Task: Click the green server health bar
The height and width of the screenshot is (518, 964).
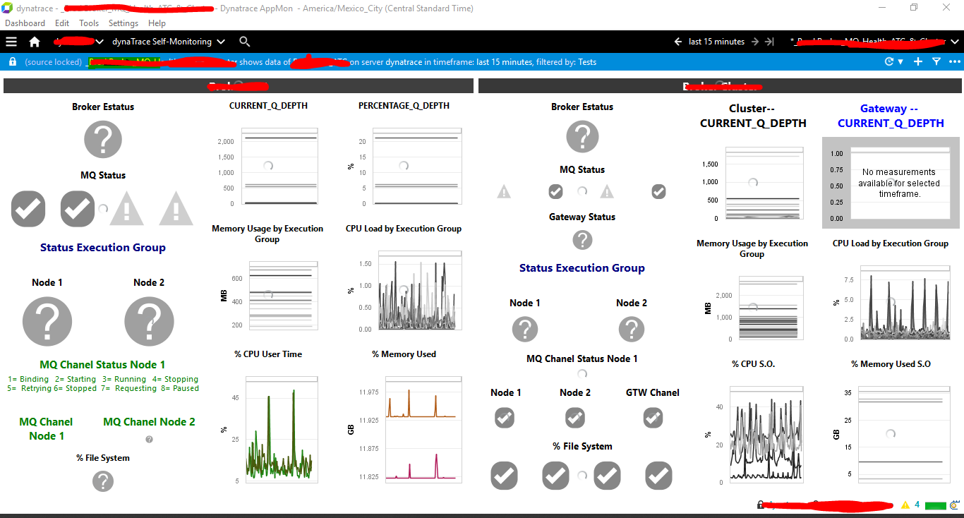Action: click(935, 505)
